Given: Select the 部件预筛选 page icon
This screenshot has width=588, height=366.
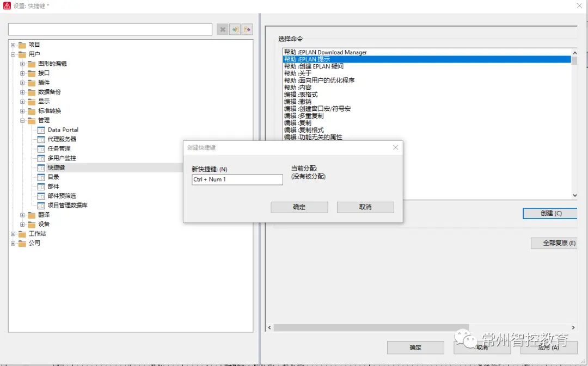Looking at the screenshot, I should pyautogui.click(x=41, y=196).
